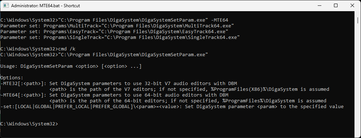Maximize the command prompt window

(336, 5)
